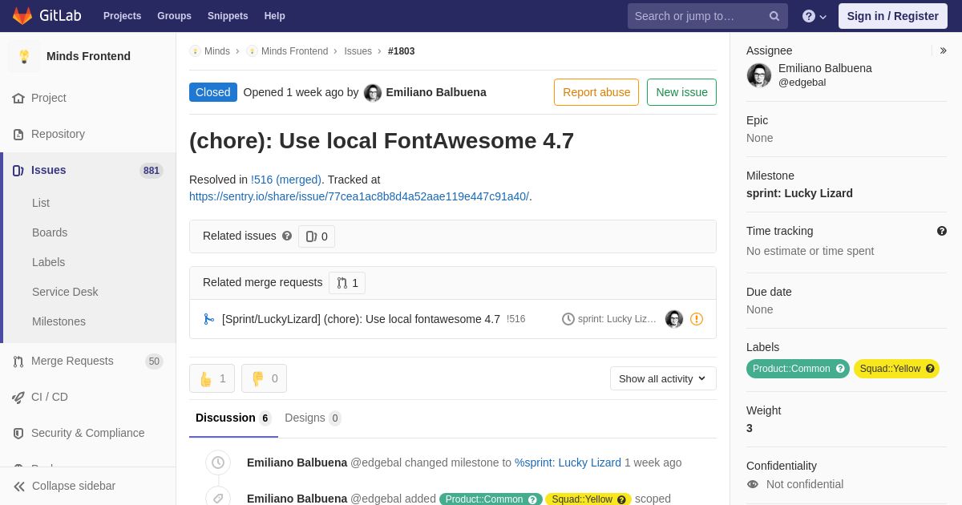962x505 pixels.
Task: Open the Groups menu
Action: [x=174, y=16]
